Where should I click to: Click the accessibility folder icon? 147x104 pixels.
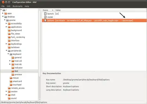click(x=9, y=24)
